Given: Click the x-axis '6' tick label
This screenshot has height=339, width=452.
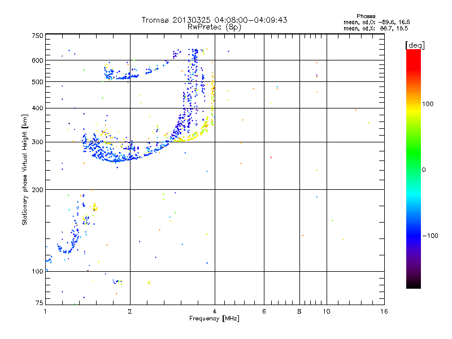Looking at the screenshot, I should (x=264, y=311).
